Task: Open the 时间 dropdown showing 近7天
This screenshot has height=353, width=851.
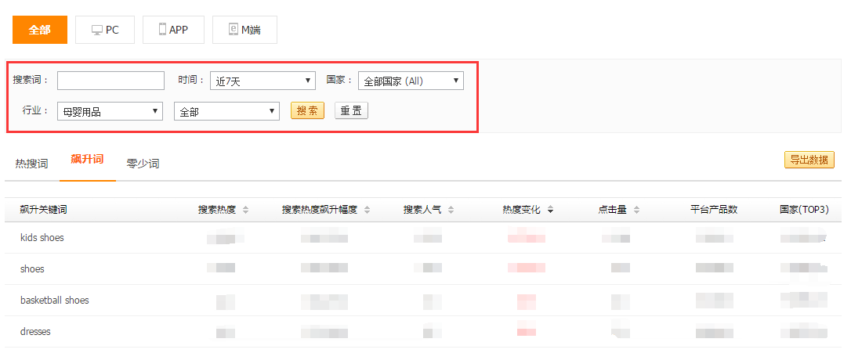Action: pos(263,81)
